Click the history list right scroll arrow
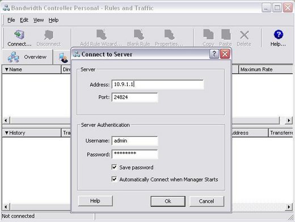The width and height of the screenshot is (295, 222). coord(289,207)
